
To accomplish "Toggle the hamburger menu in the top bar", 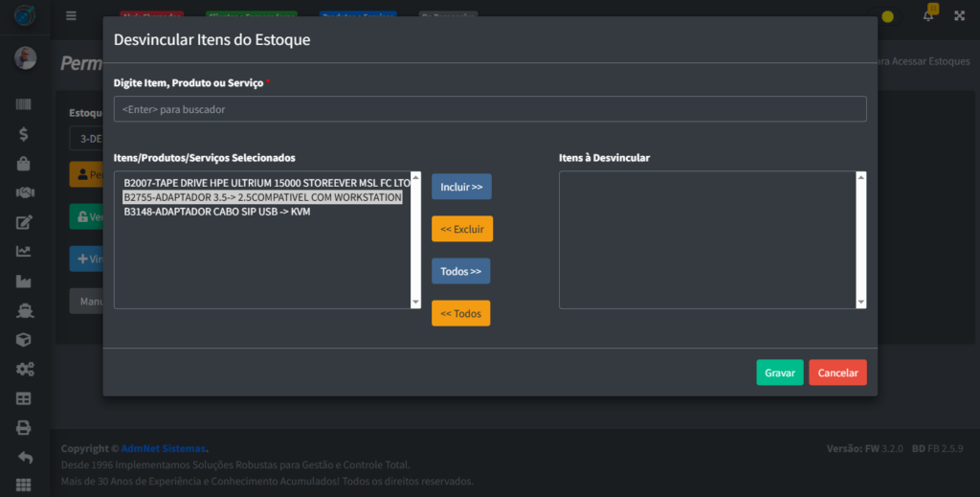I will pos(71,15).
